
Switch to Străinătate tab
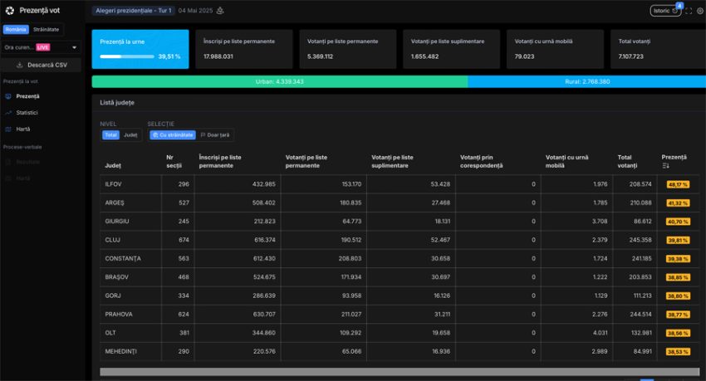coord(47,29)
